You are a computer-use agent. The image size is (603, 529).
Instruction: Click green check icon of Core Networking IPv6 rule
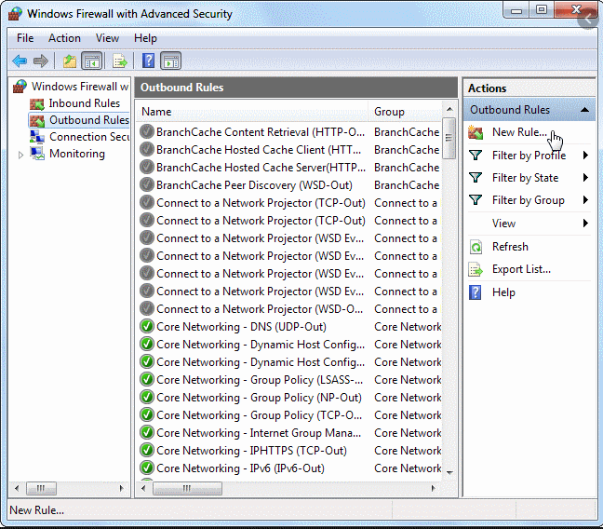[147, 468]
